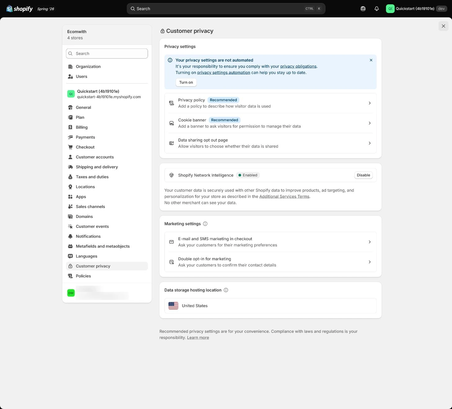Click the Privacy policy Recommended badge

click(x=223, y=100)
